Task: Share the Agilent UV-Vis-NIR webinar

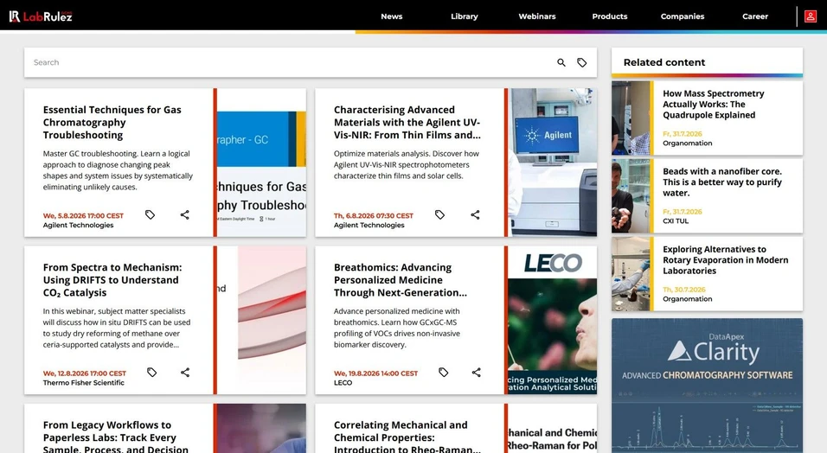Action: point(475,214)
